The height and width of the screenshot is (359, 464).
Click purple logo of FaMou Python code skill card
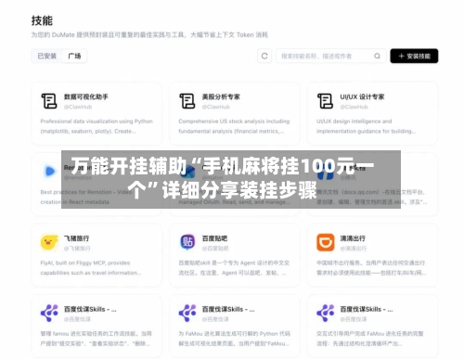tap(187, 314)
